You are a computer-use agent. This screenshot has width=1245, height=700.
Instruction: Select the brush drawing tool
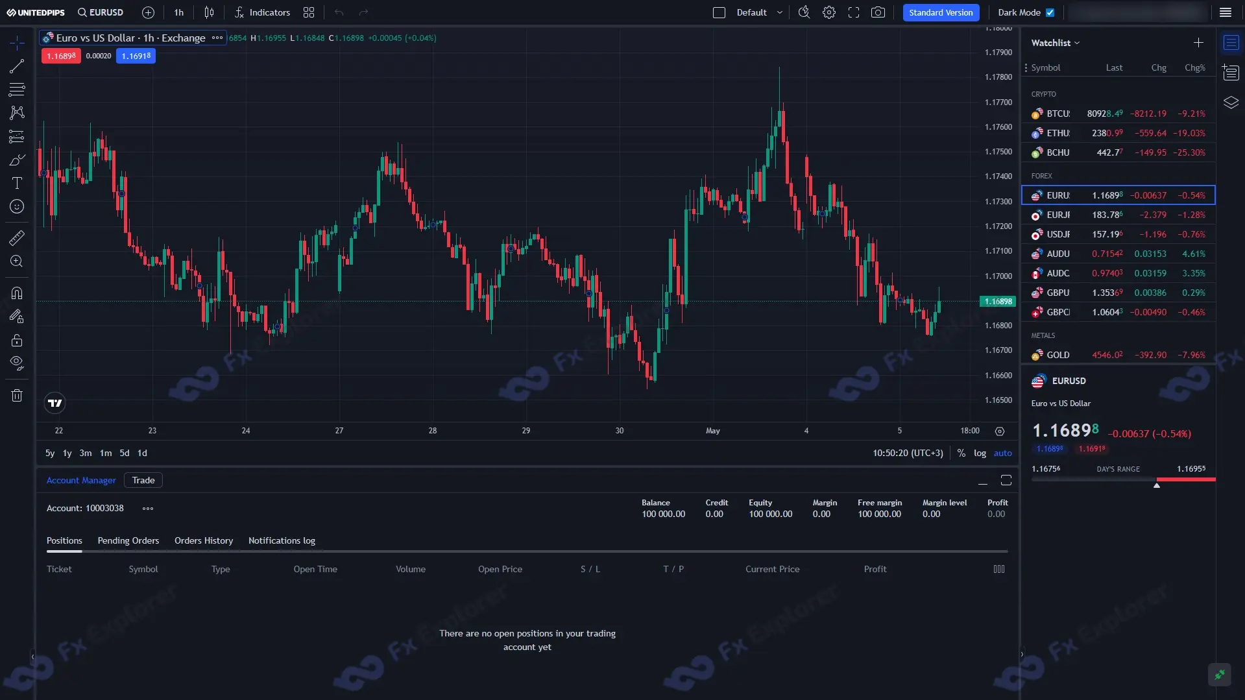click(x=17, y=160)
